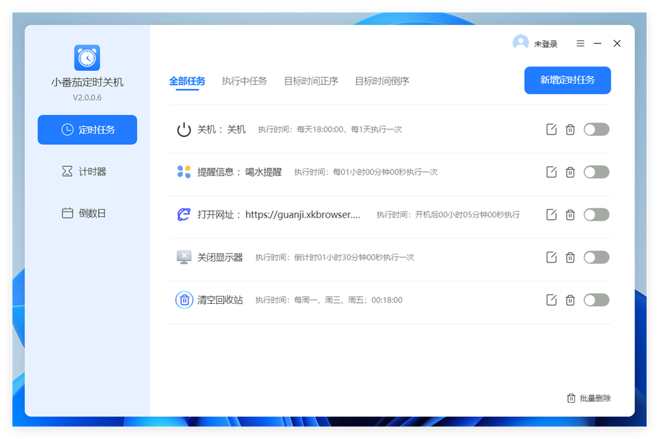Turn on the 喝水提醒 toggle

(596, 172)
